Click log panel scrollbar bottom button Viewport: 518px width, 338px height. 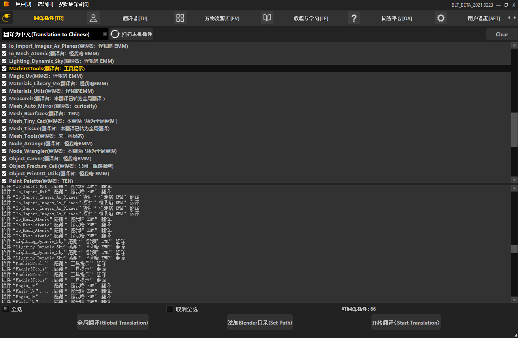pyautogui.click(x=514, y=300)
